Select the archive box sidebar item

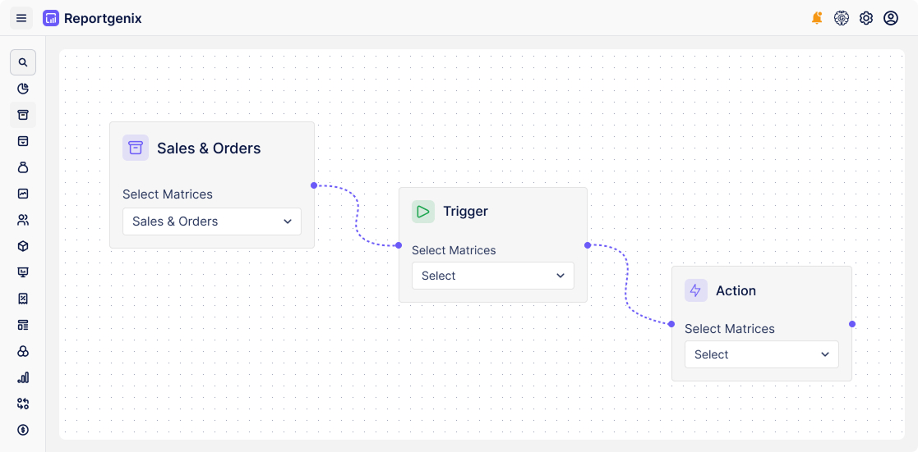coord(23,115)
